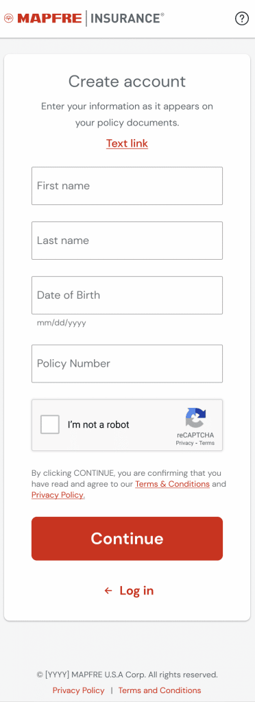Click into the Date of Birth field
The width and height of the screenshot is (255, 702).
coord(127,295)
